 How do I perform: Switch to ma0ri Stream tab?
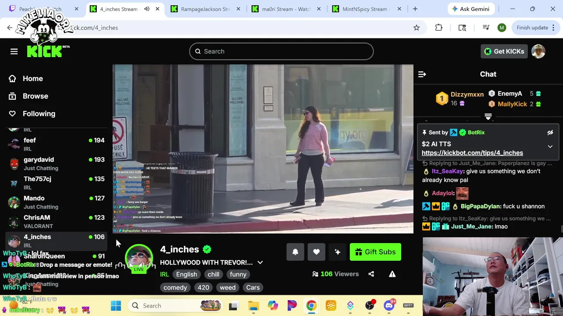point(286,9)
